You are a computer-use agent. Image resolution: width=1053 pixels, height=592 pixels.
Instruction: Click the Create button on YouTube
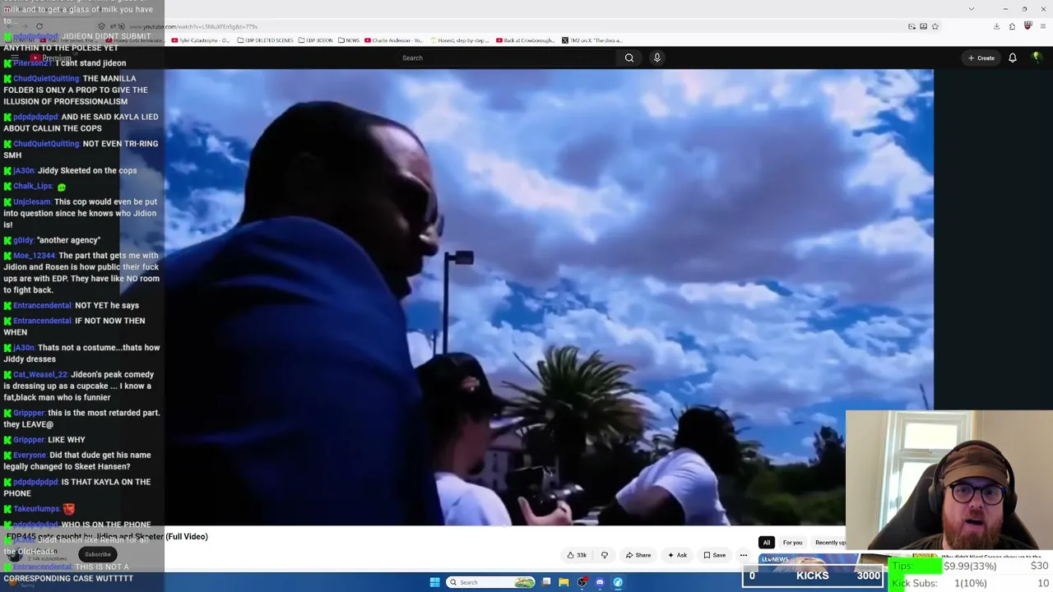point(981,58)
